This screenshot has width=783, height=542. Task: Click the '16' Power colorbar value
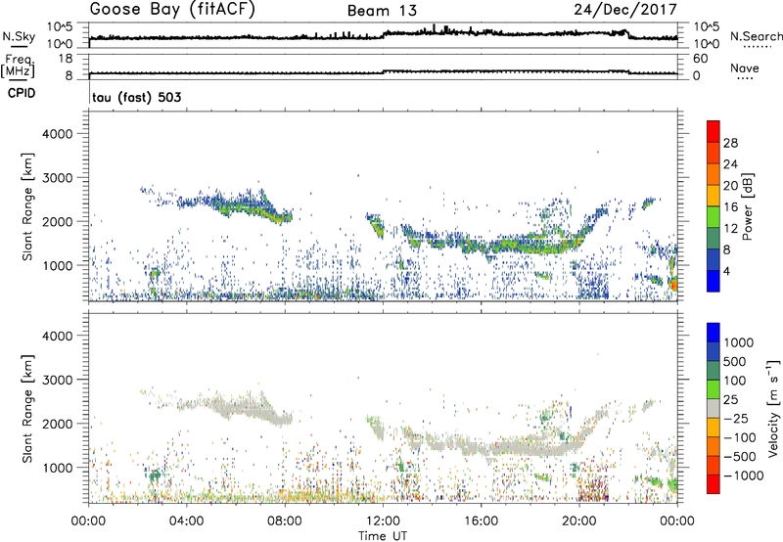tap(730, 207)
